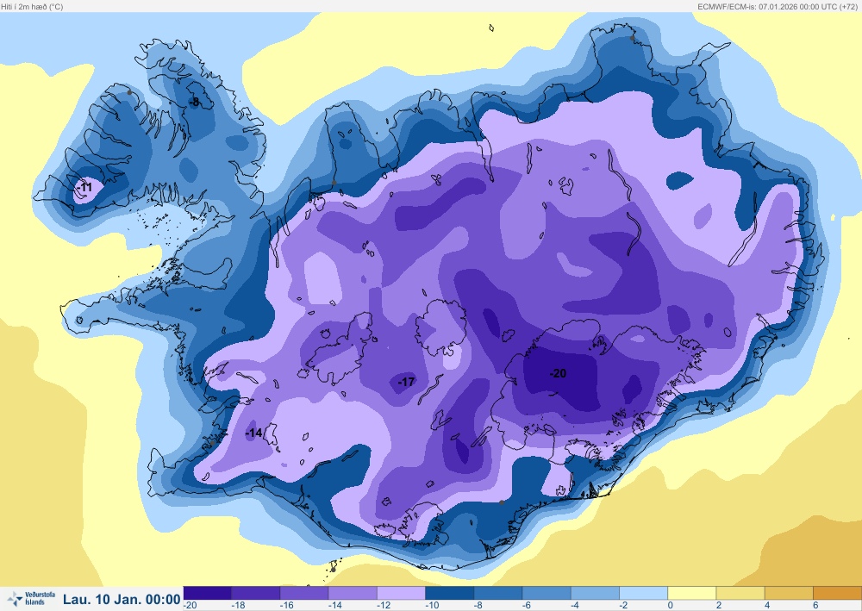Select the -6 to -4 legend color swatch
This screenshot has height=611, width=862.
pyautogui.click(x=547, y=593)
